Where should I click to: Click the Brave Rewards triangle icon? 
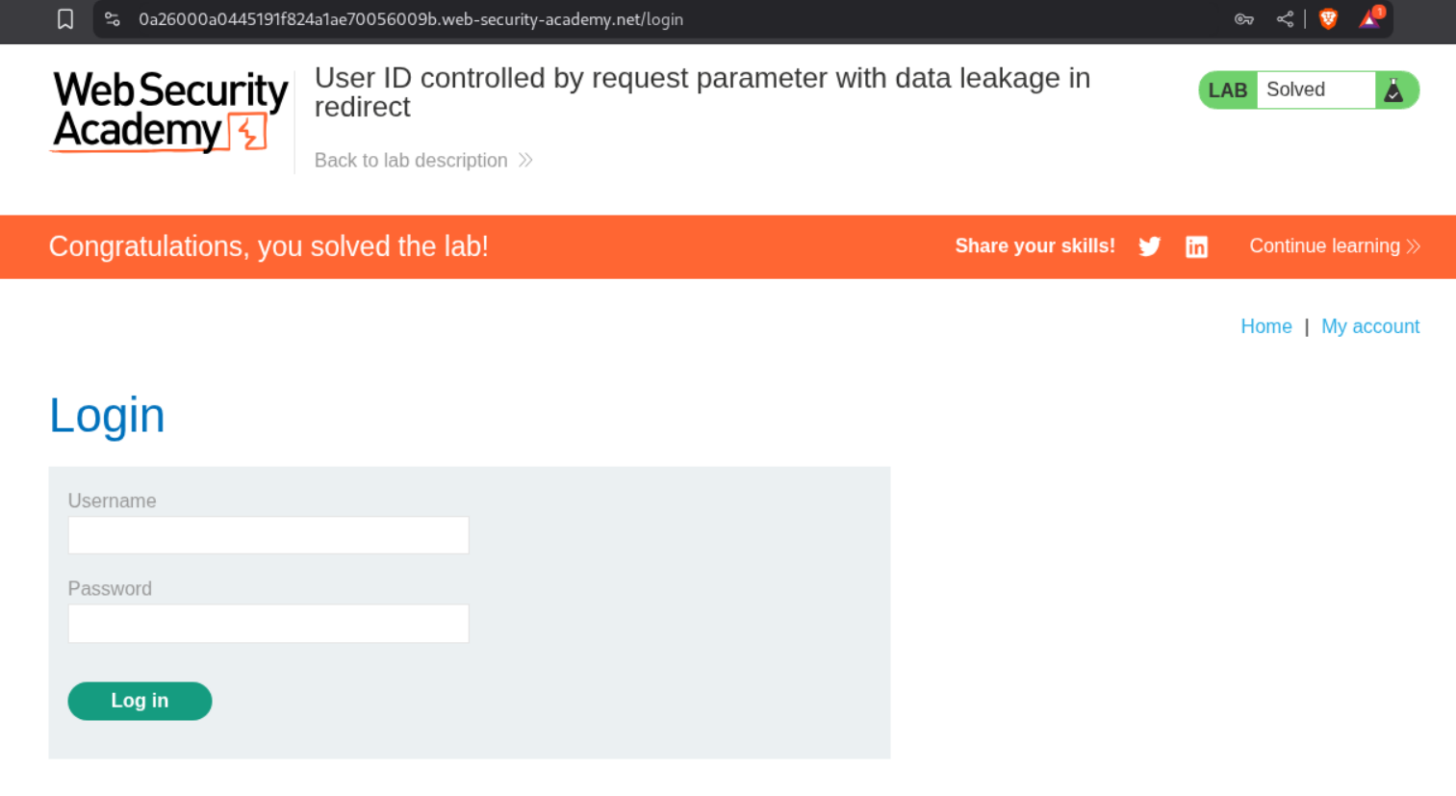pos(1369,19)
